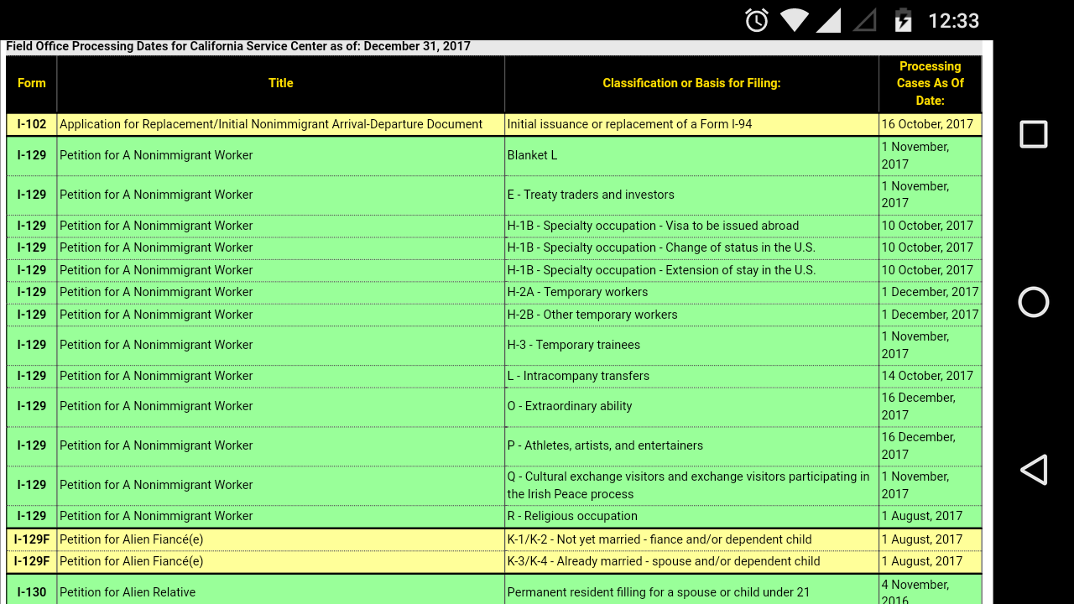The height and width of the screenshot is (604, 1074).
Task: Select "H-1B - Extension of stay in the U.S." cell
Action: [691, 270]
